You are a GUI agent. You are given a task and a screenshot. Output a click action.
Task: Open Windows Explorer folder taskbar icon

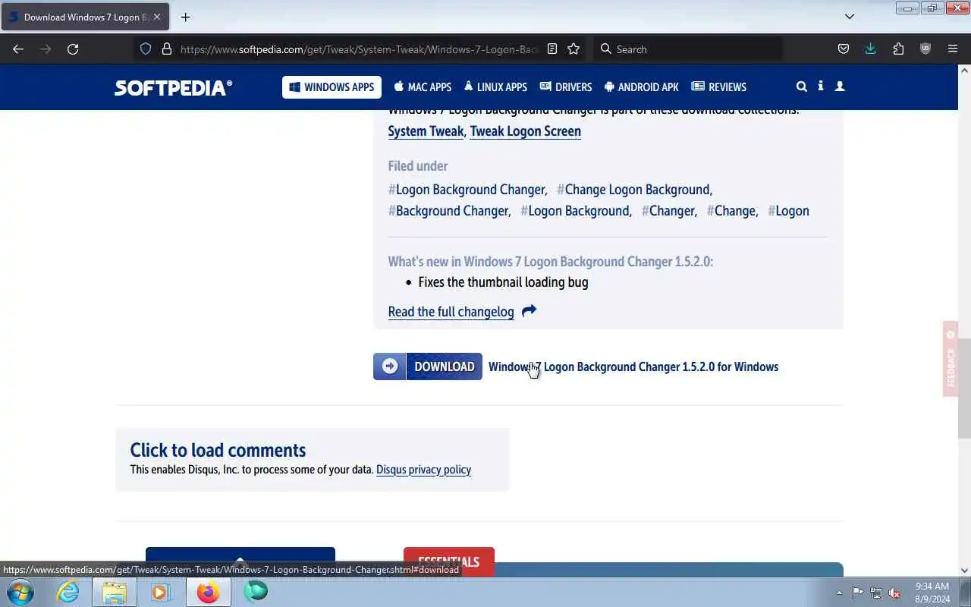click(115, 592)
